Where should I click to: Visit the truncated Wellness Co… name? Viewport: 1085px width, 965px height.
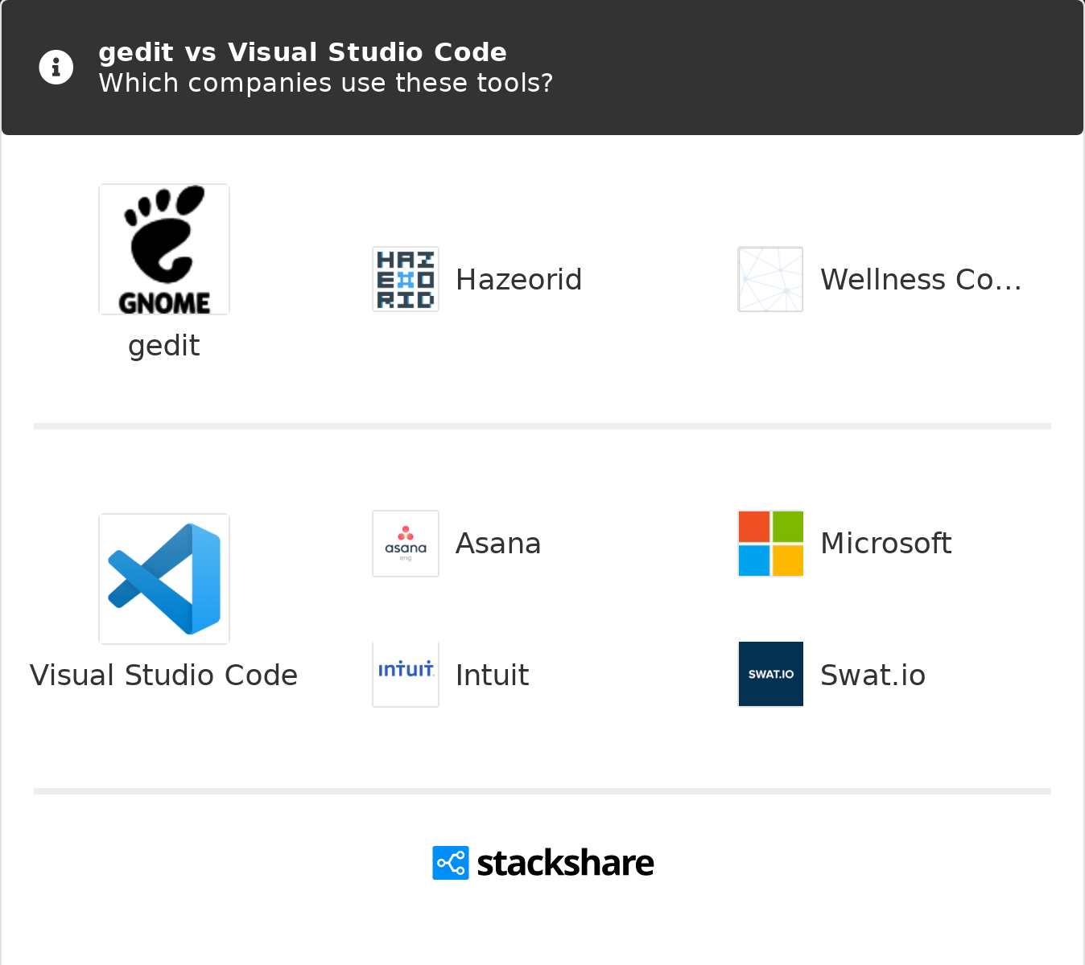(x=921, y=280)
